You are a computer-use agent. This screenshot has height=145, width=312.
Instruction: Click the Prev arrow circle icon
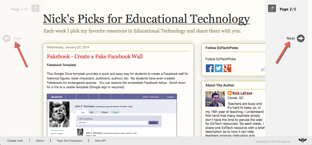(x=7, y=39)
